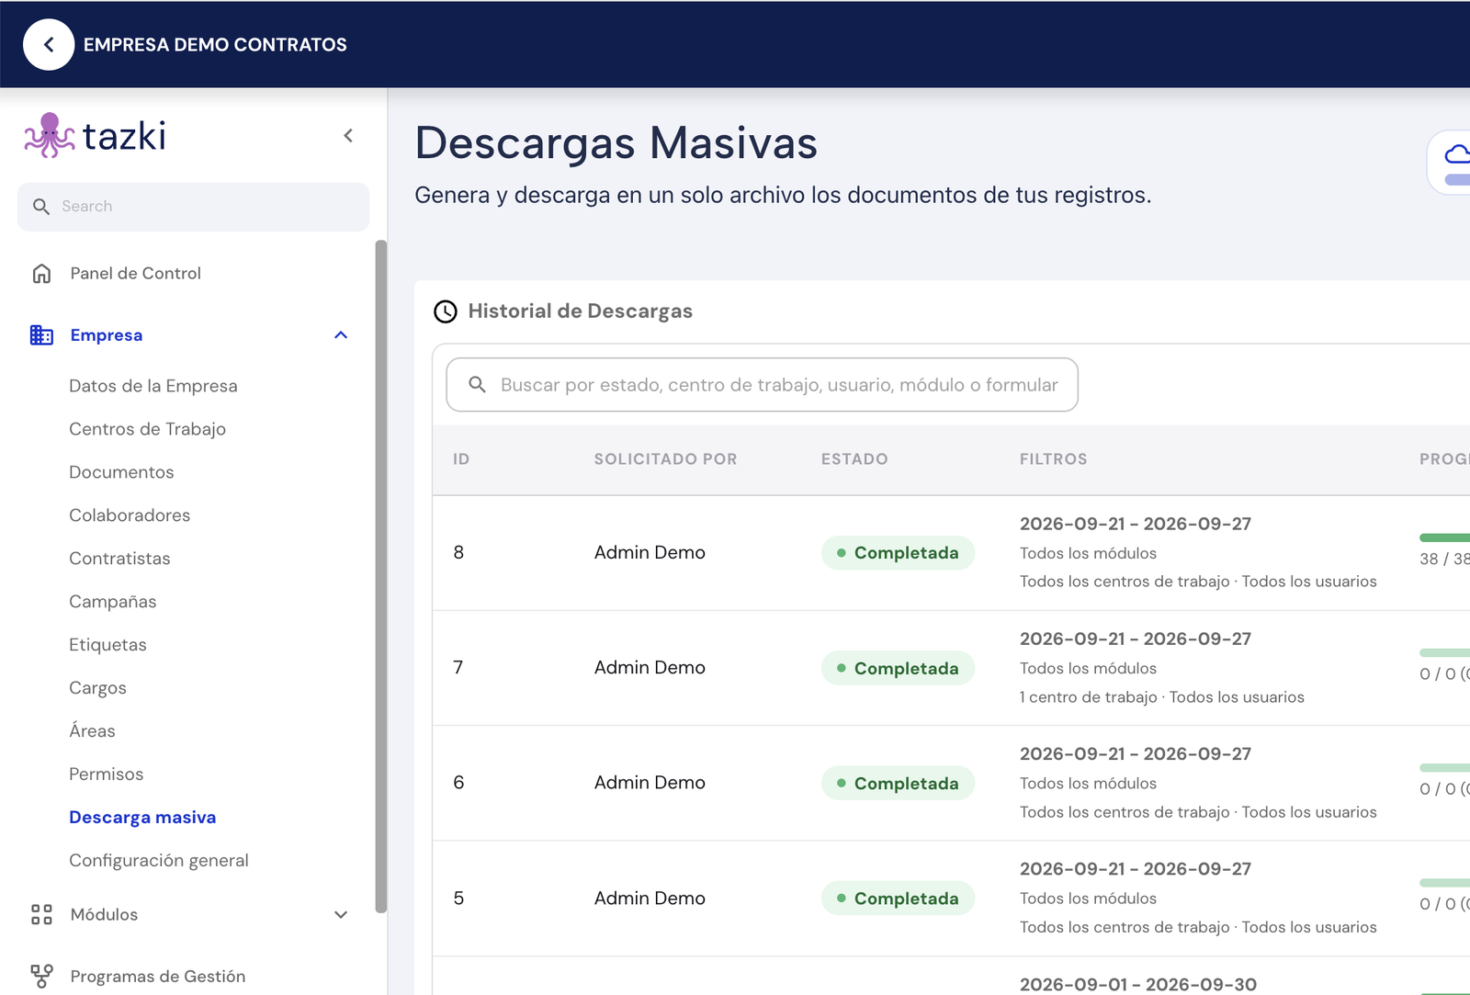Open Áreas page
The height and width of the screenshot is (995, 1470).
92,731
